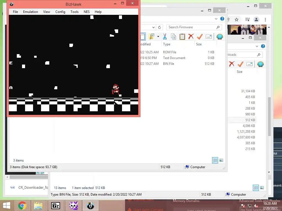
Task: Open the address bar history dropdown in Firmware window
Action: pyautogui.click(x=153, y=27)
